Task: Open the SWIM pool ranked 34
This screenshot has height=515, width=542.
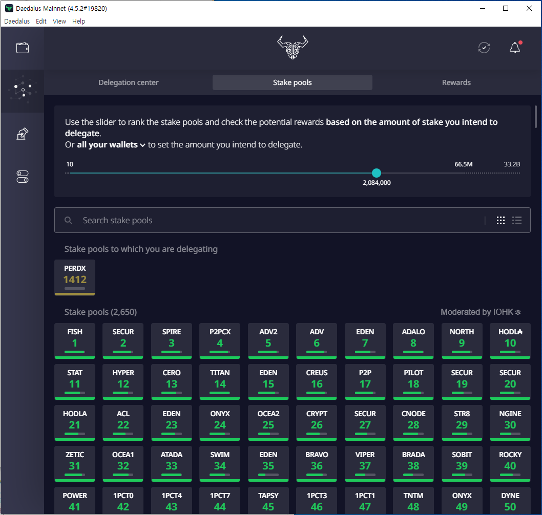Action: click(220, 464)
